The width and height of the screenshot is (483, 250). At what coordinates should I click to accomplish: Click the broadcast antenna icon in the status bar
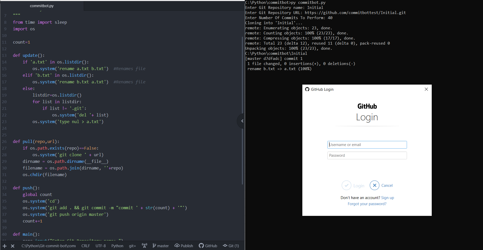[144, 246]
